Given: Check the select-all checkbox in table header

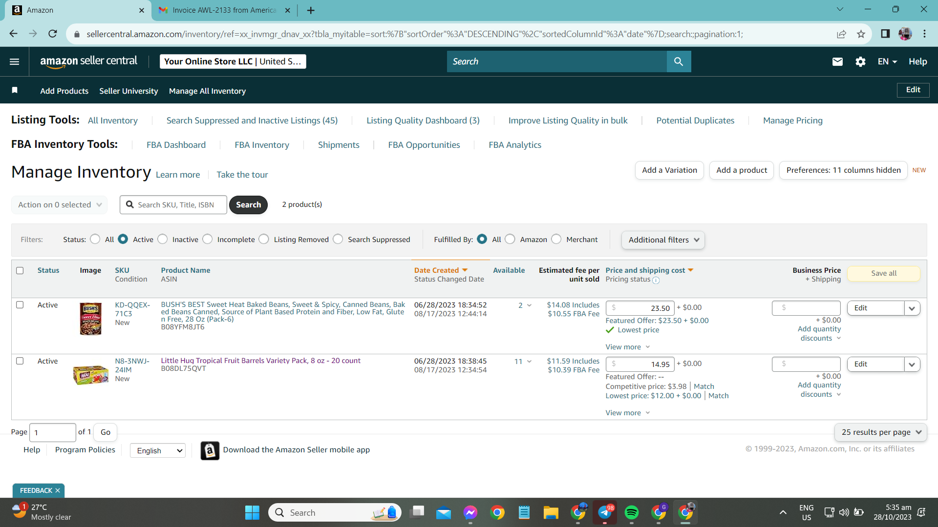Looking at the screenshot, I should tap(20, 270).
